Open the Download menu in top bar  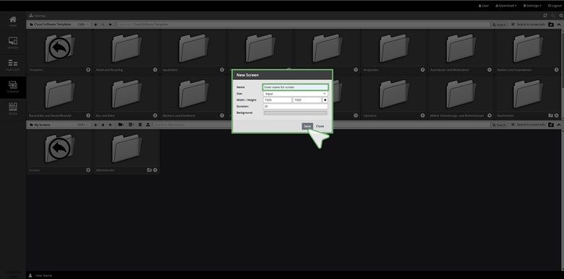505,6
